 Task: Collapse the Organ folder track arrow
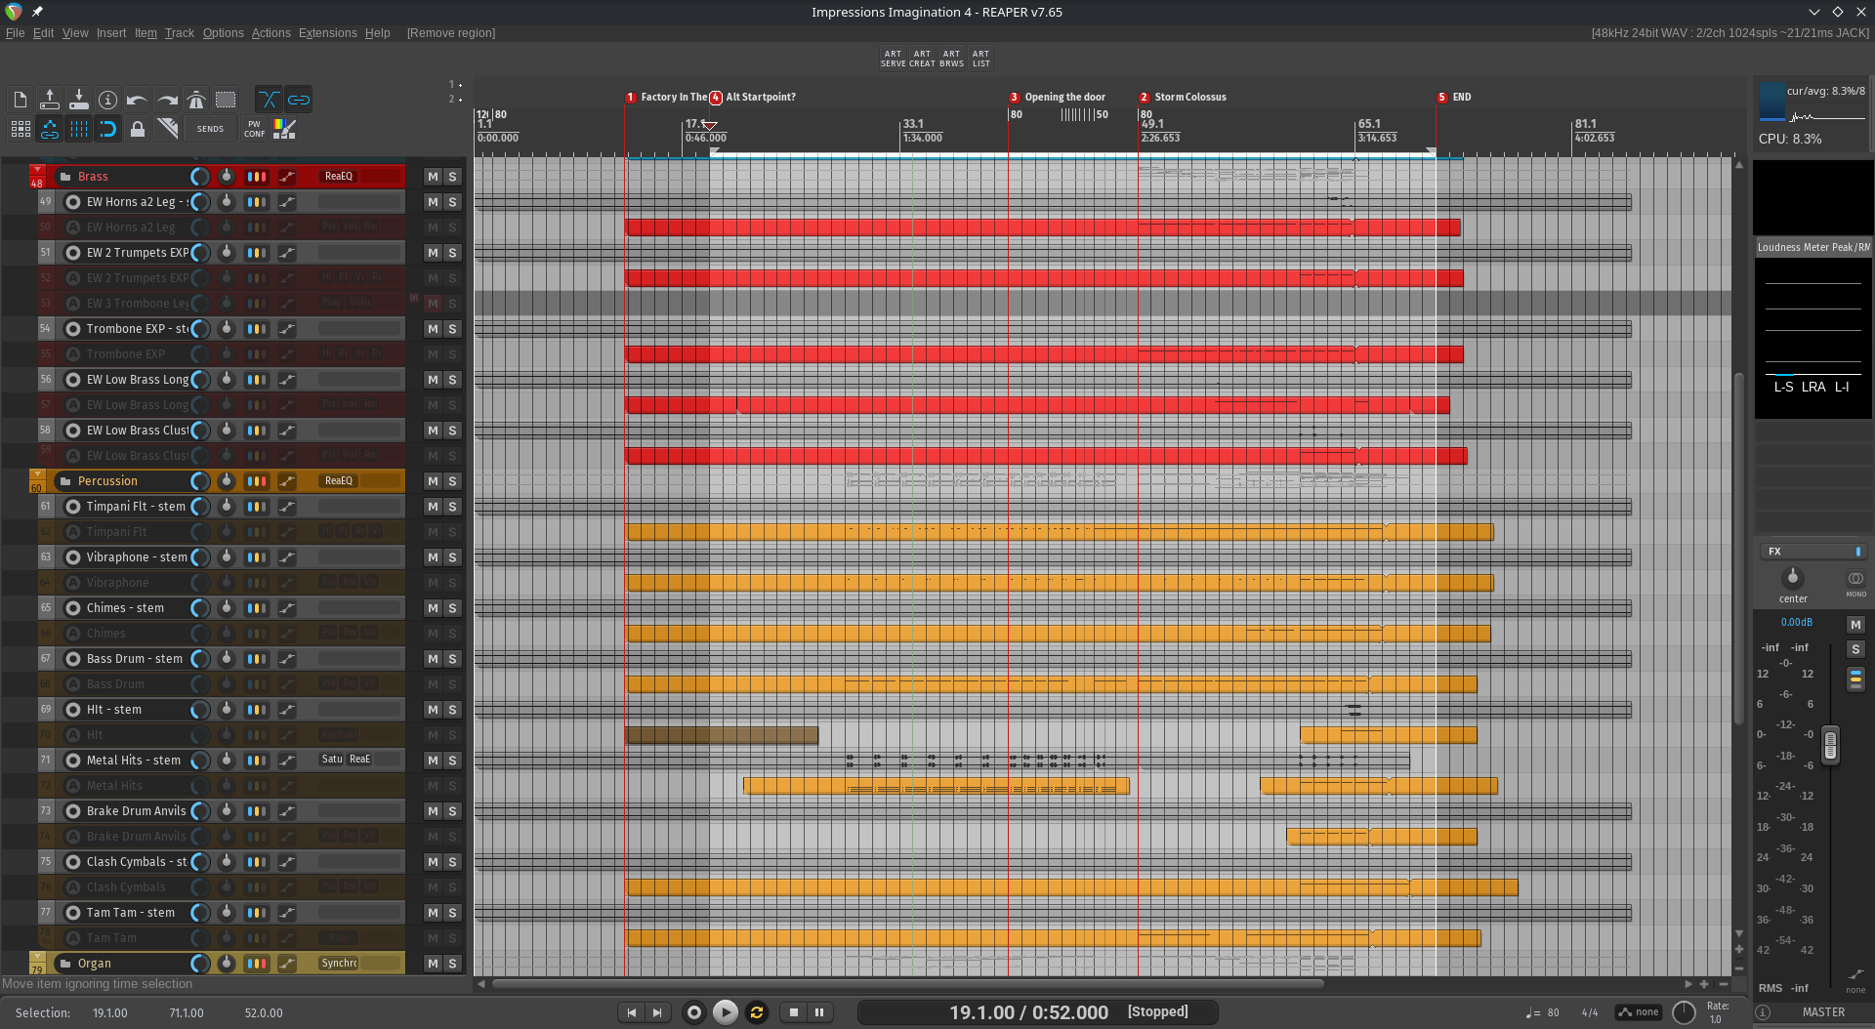tap(37, 957)
